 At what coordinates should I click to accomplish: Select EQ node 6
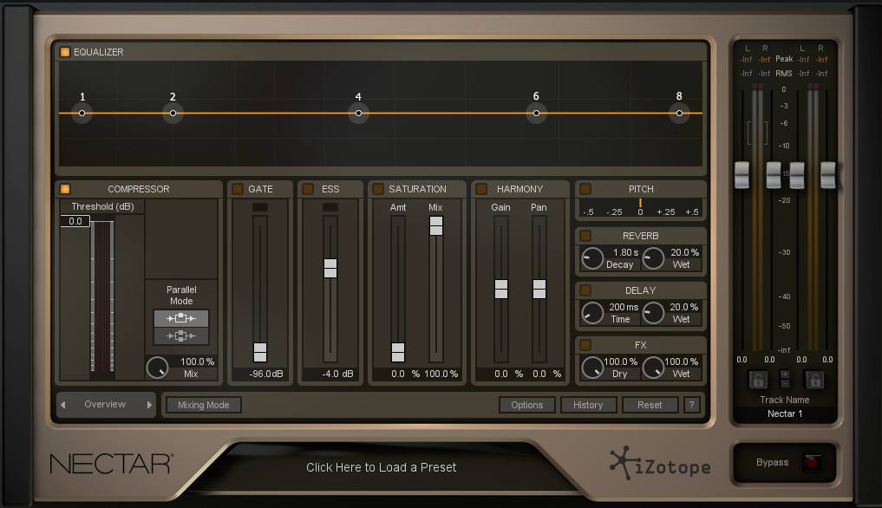(x=536, y=113)
